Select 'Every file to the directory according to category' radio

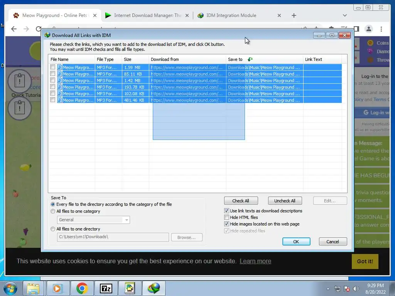click(52, 204)
